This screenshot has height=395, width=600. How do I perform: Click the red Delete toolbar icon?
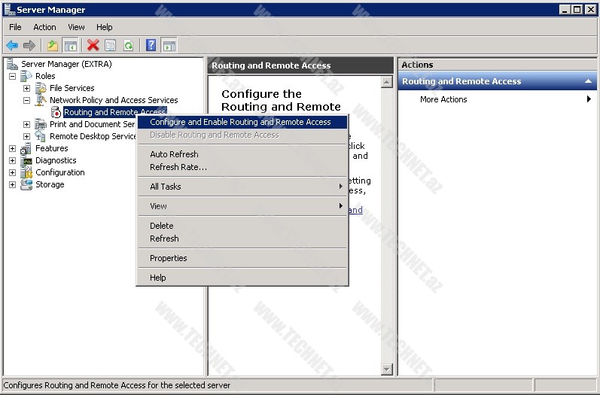(93, 46)
